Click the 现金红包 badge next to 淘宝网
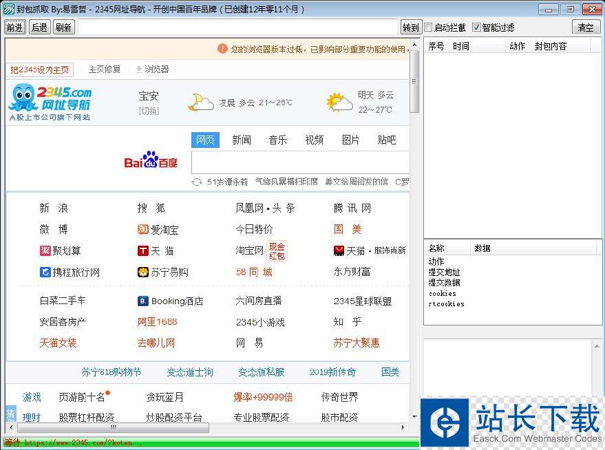This screenshot has height=450, width=605. click(277, 251)
